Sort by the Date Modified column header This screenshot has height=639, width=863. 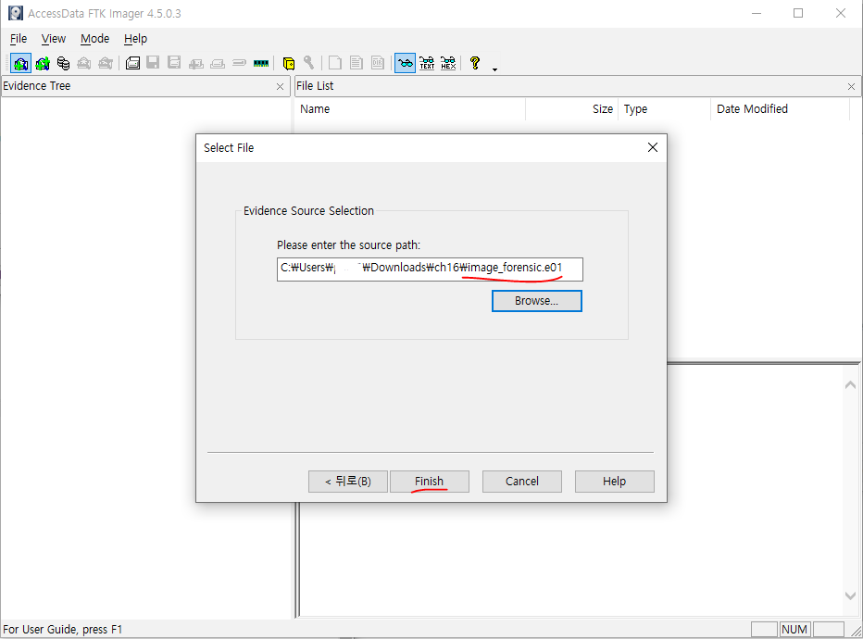(780, 109)
